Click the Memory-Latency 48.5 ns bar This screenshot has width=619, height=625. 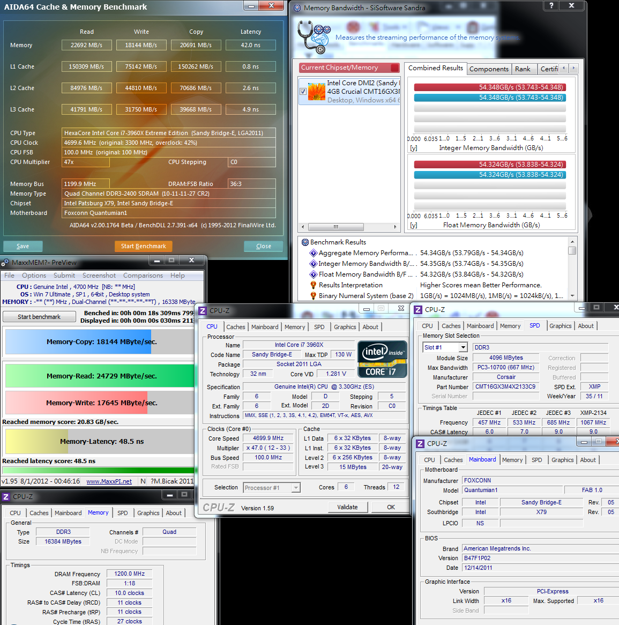pos(100,441)
